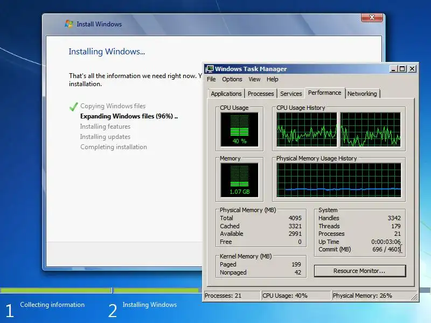Click the 'Installing updates' step
The width and height of the screenshot is (431, 323).
click(105, 137)
